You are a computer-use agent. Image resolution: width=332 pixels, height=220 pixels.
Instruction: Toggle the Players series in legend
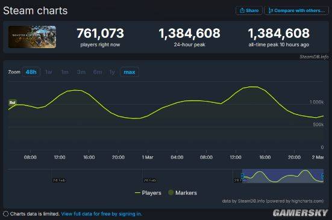148,193
